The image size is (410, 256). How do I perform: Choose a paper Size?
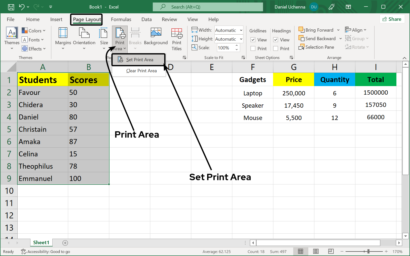pos(103,38)
